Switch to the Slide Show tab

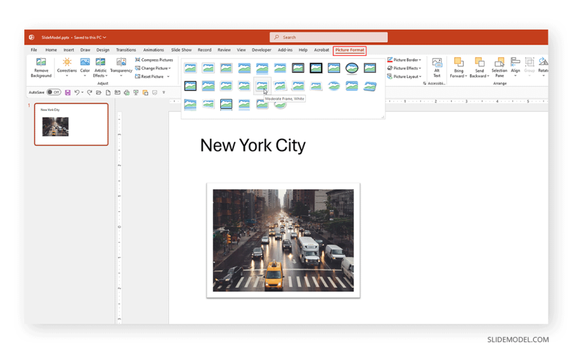coord(181,50)
